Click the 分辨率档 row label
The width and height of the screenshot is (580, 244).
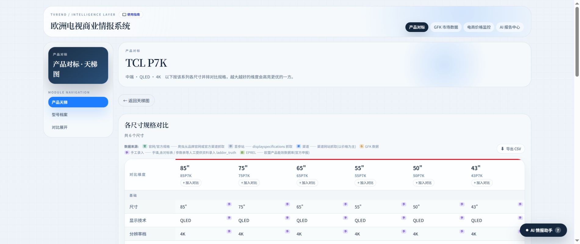coord(138,234)
